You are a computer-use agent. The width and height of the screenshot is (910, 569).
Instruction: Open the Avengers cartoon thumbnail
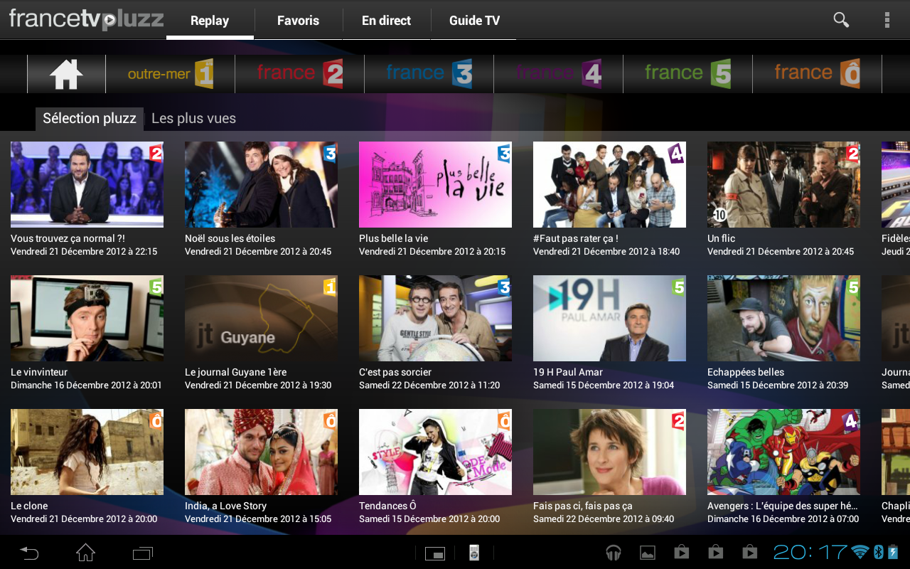tap(783, 452)
